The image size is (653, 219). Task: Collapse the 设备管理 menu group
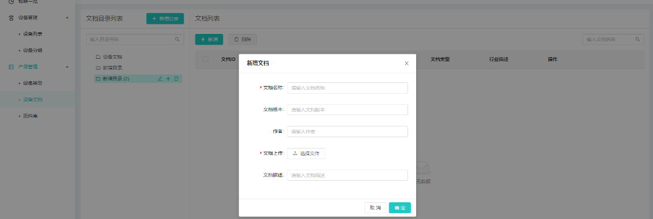click(67, 18)
